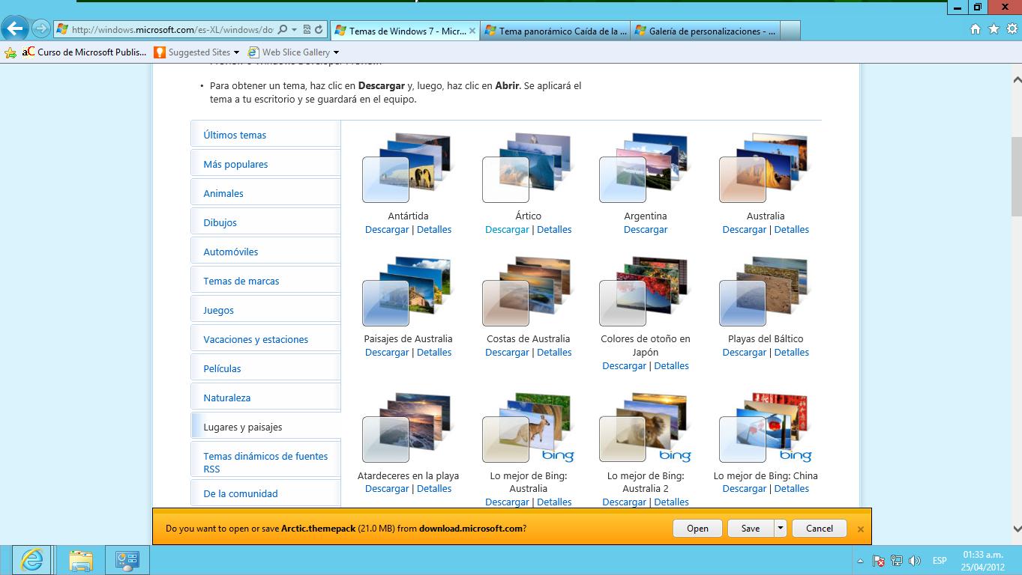Image resolution: width=1022 pixels, height=575 pixels.
Task: Open the Tools gear icon
Action: pyautogui.click(x=1011, y=29)
